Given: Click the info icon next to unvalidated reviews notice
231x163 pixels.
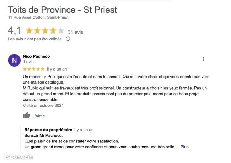Looking at the screenshot, I should tap(68, 39).
